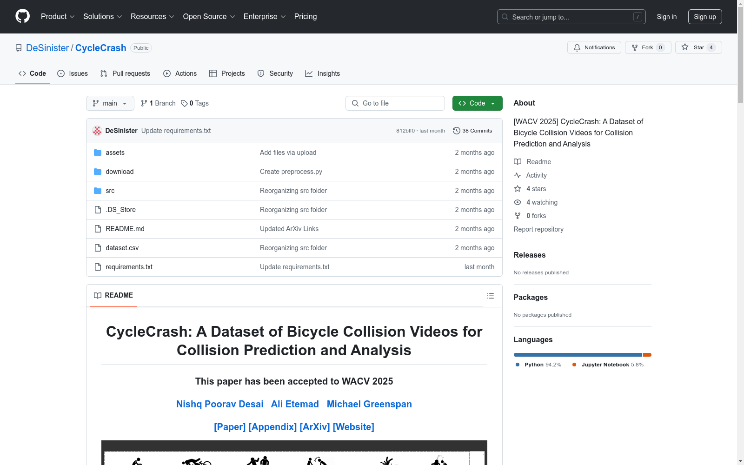Select the README tab header
Viewport: 744px width, 465px height.
[x=113, y=295]
